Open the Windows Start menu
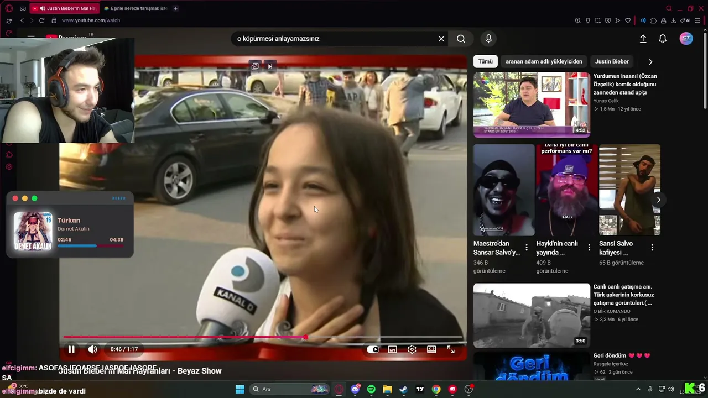This screenshot has height=398, width=708. pyautogui.click(x=240, y=389)
